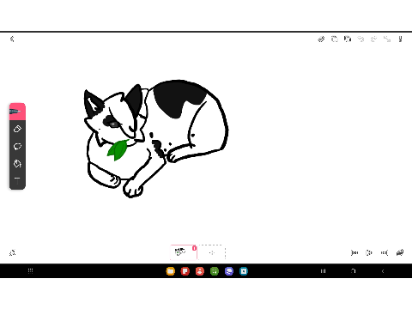Go back using the top-left arrow
This screenshot has width=412, height=309.
click(x=12, y=39)
